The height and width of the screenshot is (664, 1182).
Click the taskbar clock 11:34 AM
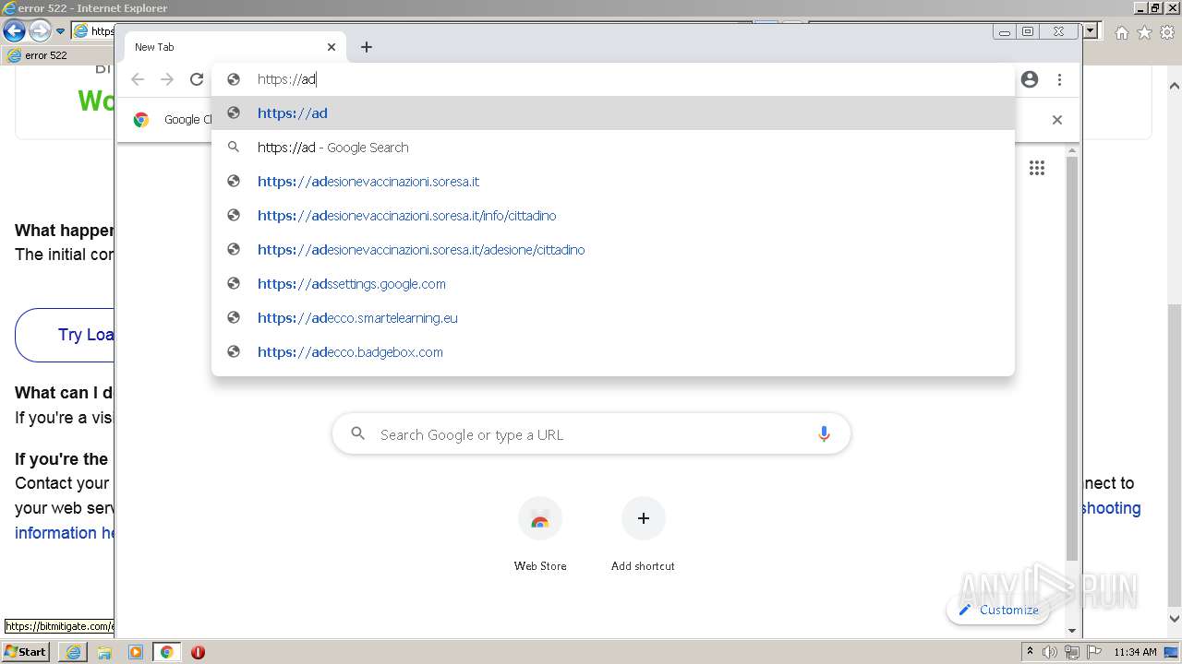tap(1135, 652)
